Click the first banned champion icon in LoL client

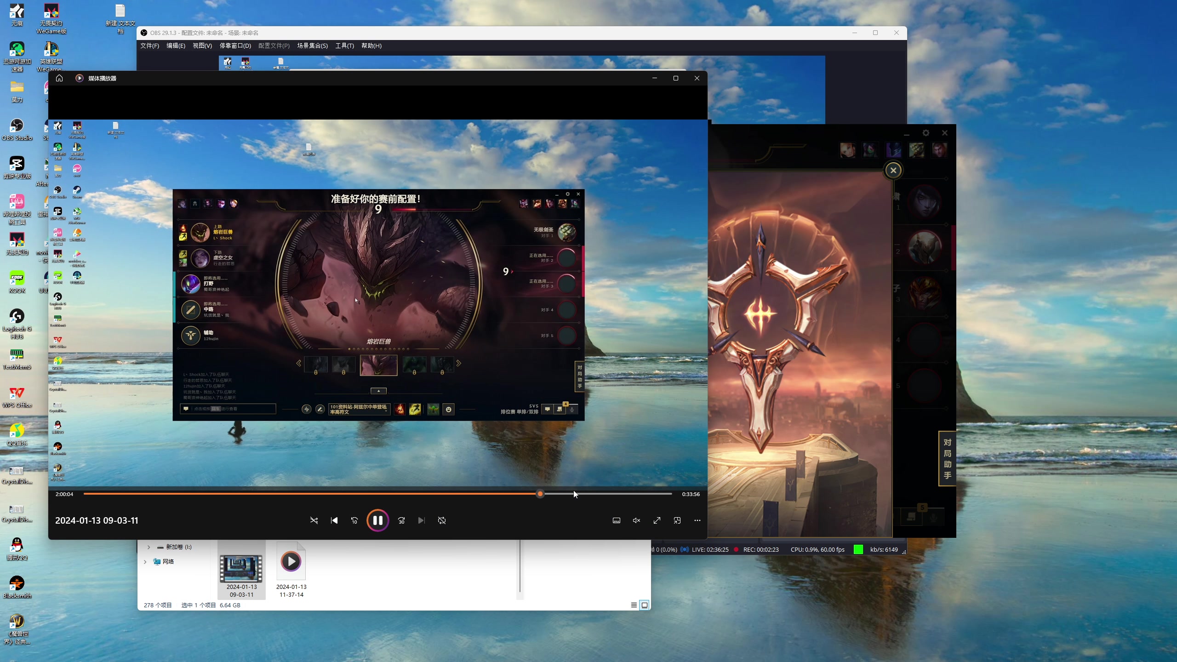click(x=848, y=150)
